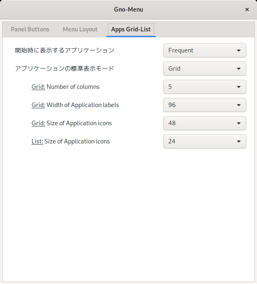Screen dimensions: 257x284
Task: Click the down arrow next to value 96
Action: [x=239, y=105]
